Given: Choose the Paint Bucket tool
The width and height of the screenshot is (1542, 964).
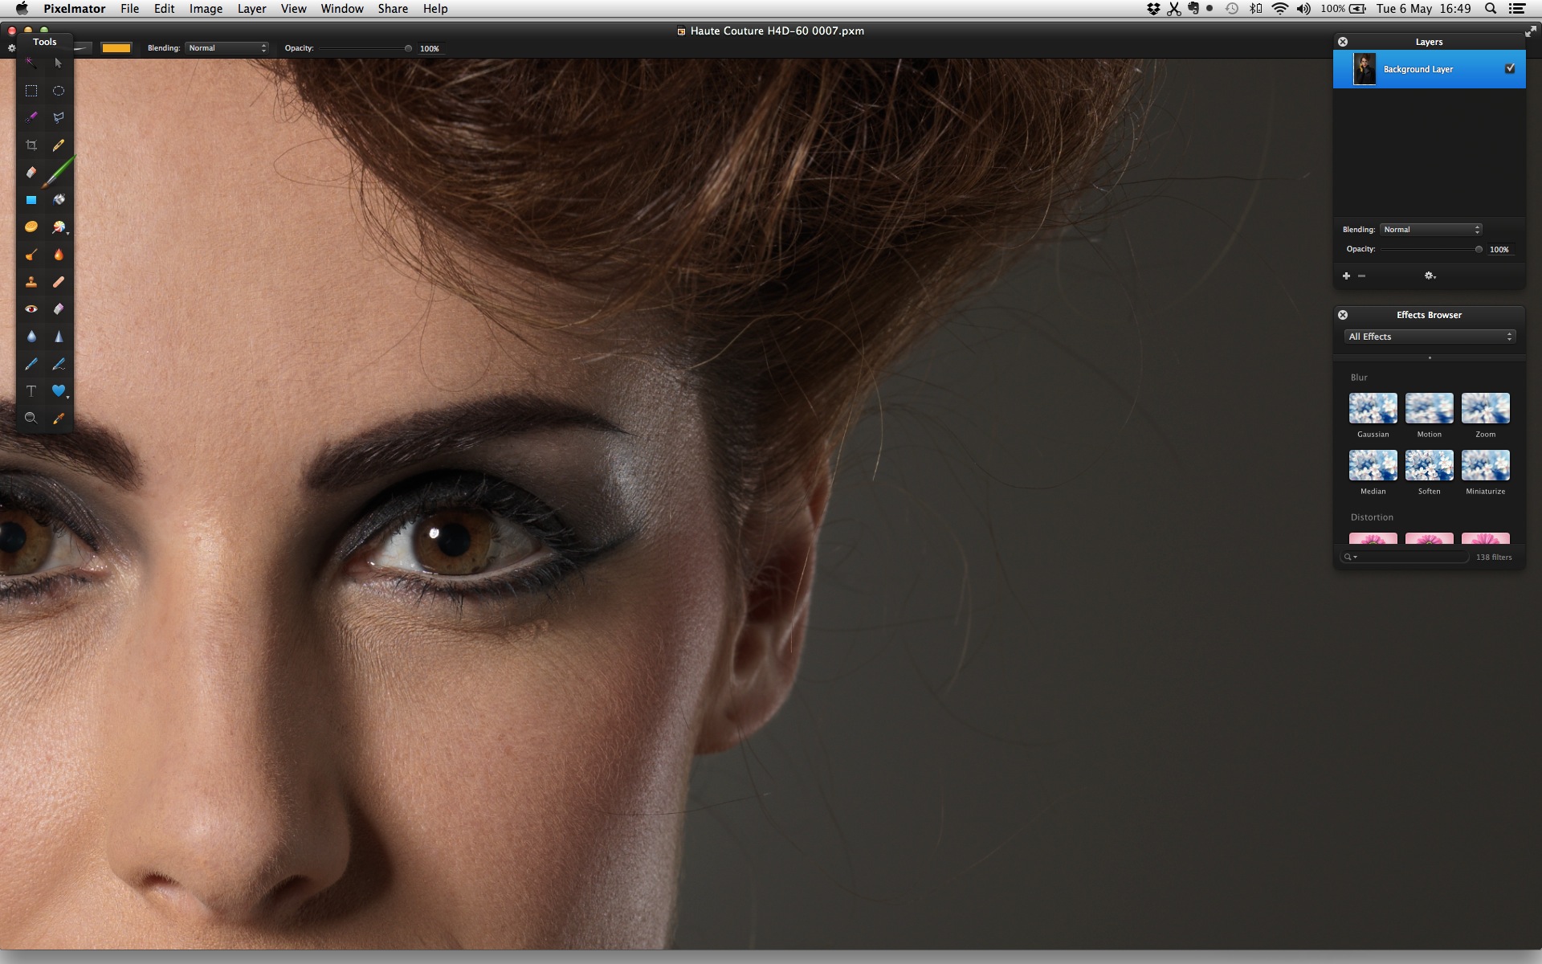Looking at the screenshot, I should 59,200.
